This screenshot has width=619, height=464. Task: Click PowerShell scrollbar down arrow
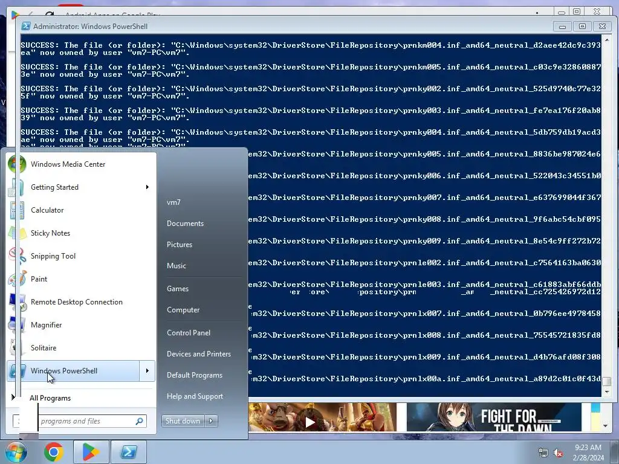point(607,391)
